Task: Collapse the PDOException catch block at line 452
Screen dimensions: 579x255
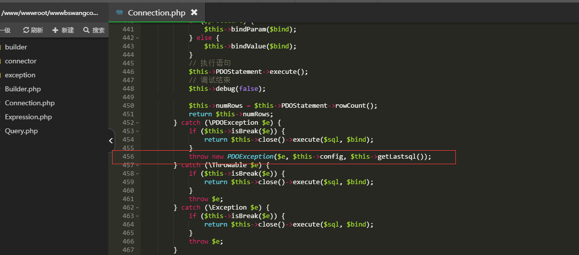Action: coord(138,123)
